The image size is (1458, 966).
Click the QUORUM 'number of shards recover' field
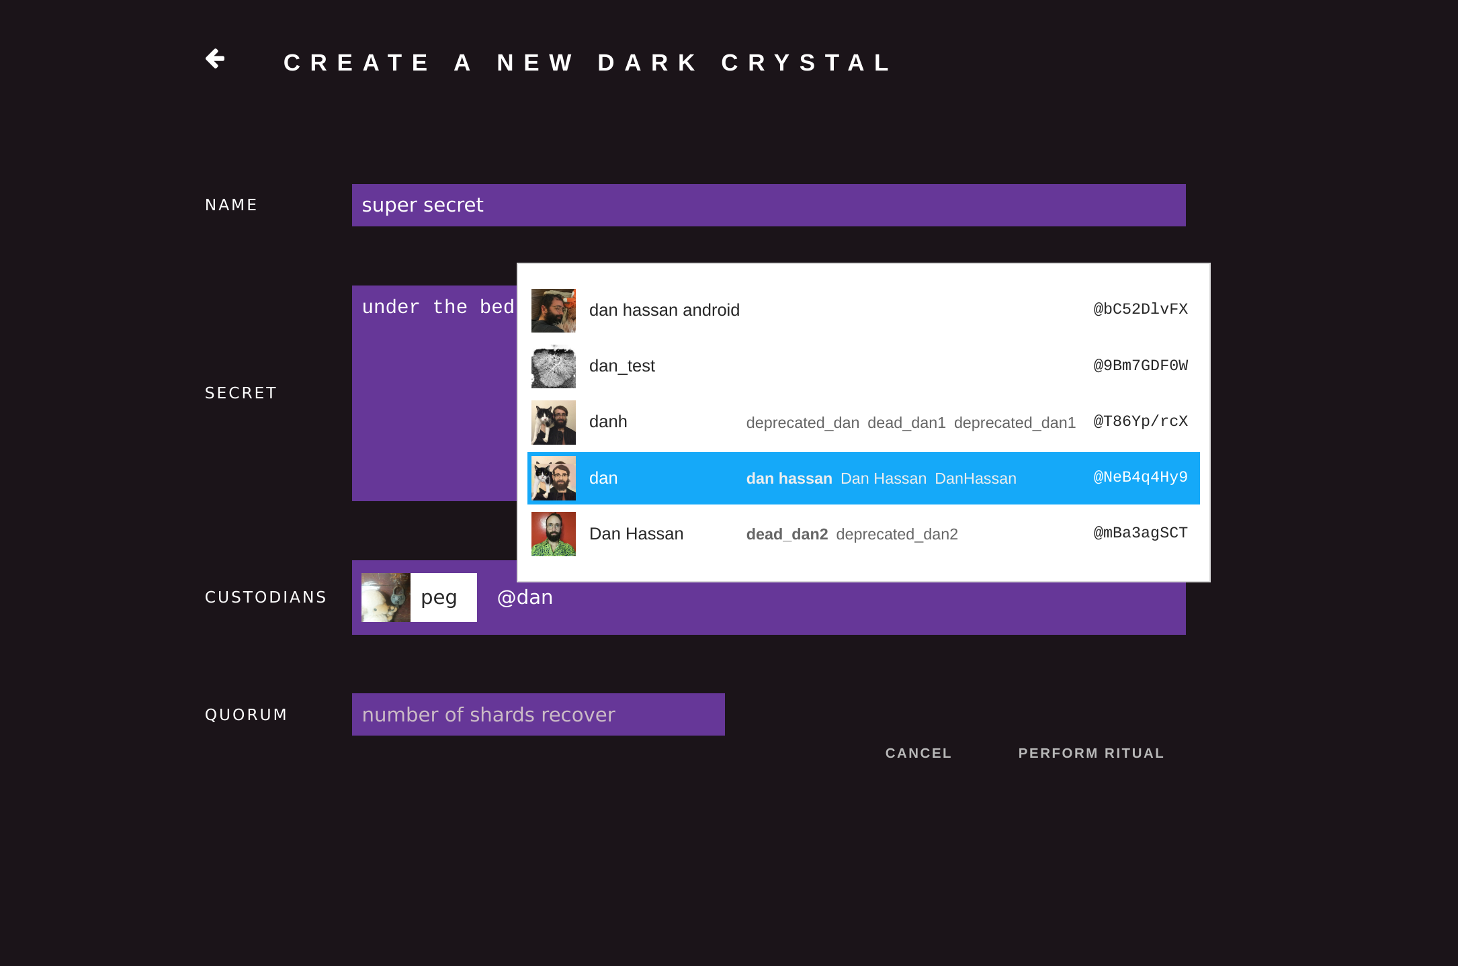point(538,713)
